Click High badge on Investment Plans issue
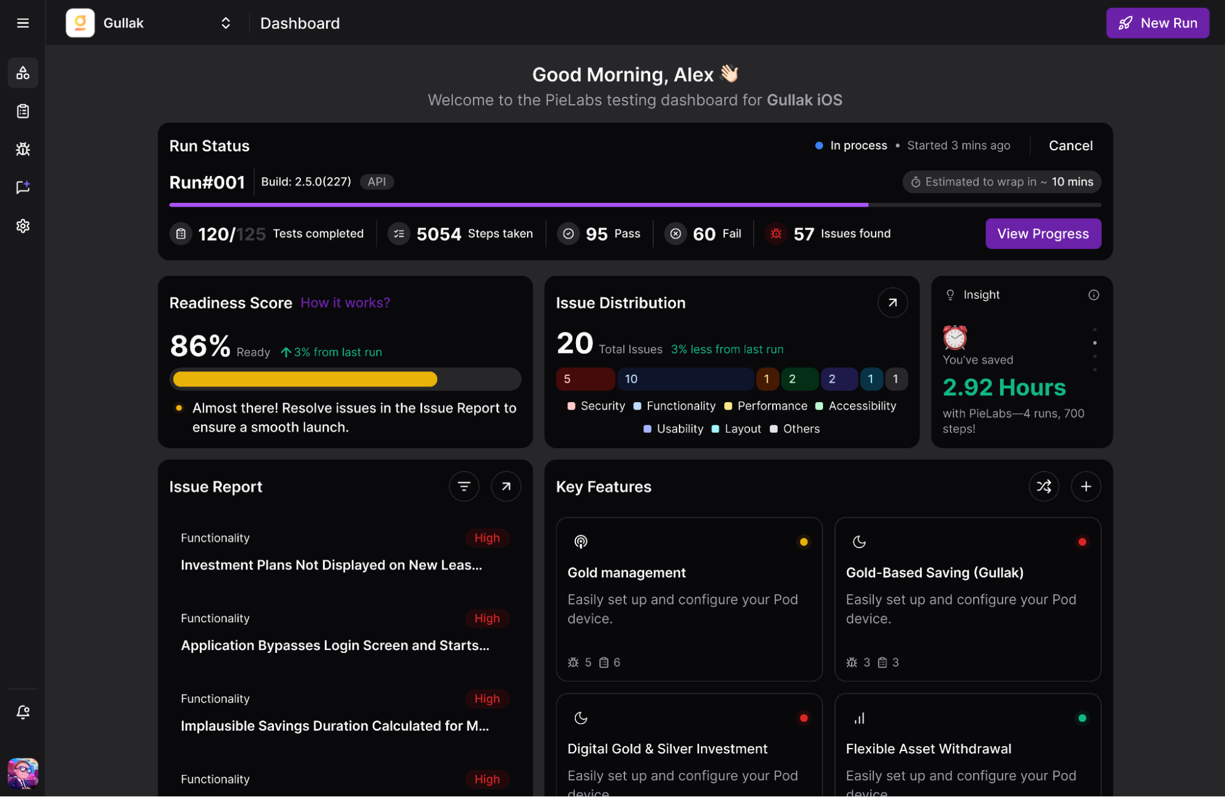 [x=487, y=538]
